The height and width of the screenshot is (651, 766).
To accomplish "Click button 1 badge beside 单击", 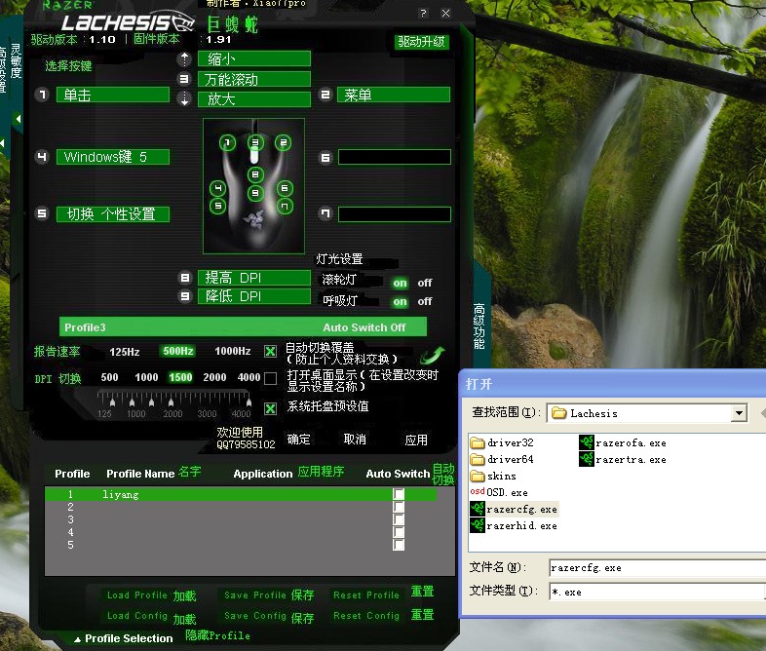I will coord(42,95).
